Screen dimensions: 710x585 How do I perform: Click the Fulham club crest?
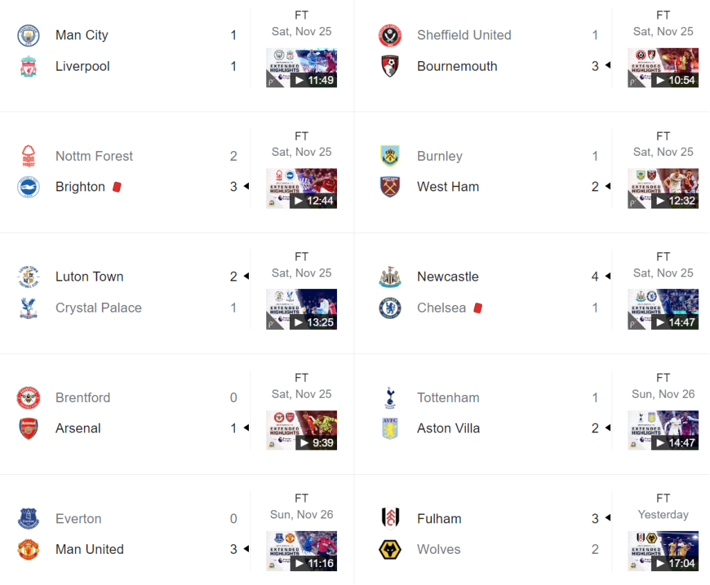click(x=390, y=518)
